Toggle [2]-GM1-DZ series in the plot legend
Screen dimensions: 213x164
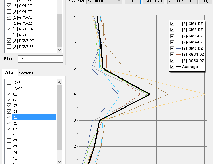172,24
